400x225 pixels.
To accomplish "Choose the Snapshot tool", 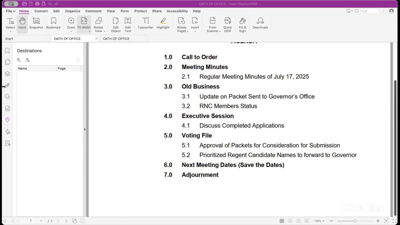I will pos(36,24).
